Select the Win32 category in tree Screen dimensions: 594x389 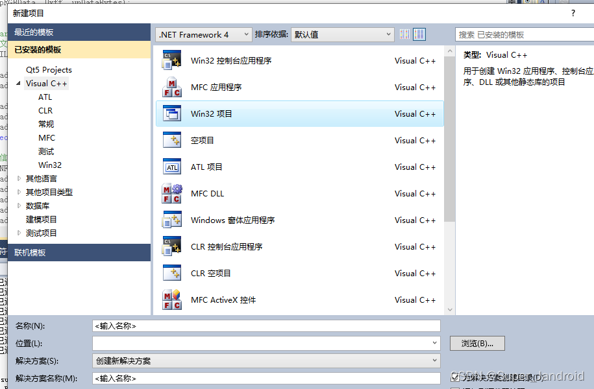click(50, 165)
